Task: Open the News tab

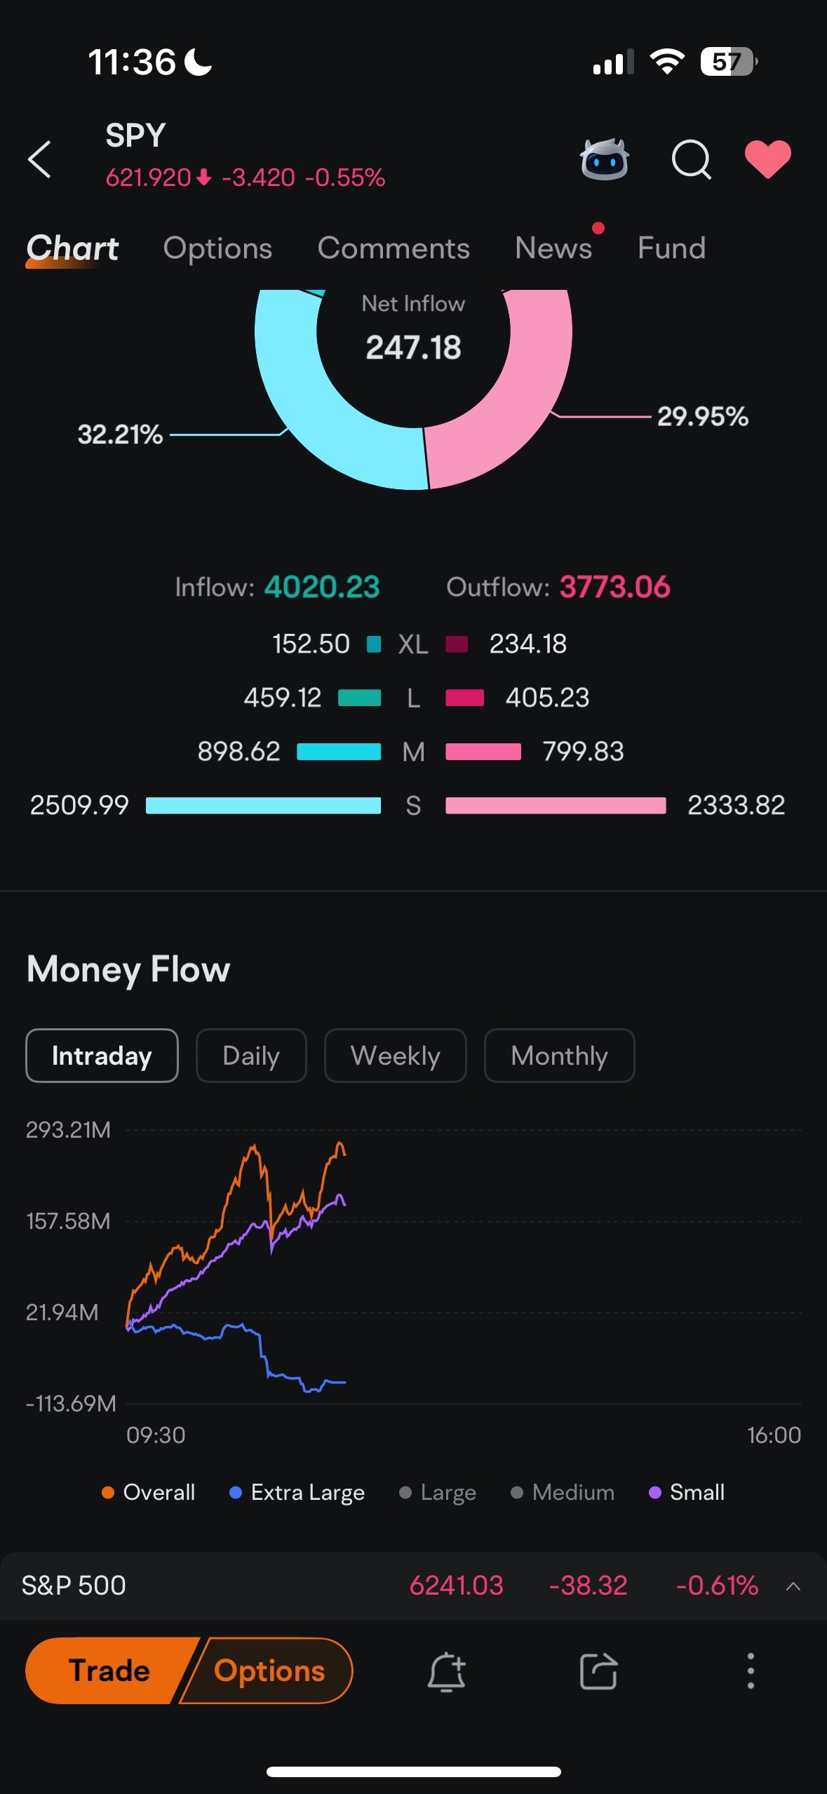Action: pyautogui.click(x=553, y=248)
